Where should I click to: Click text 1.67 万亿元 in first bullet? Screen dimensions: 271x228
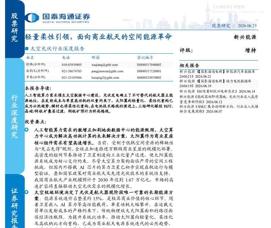click(x=138, y=180)
